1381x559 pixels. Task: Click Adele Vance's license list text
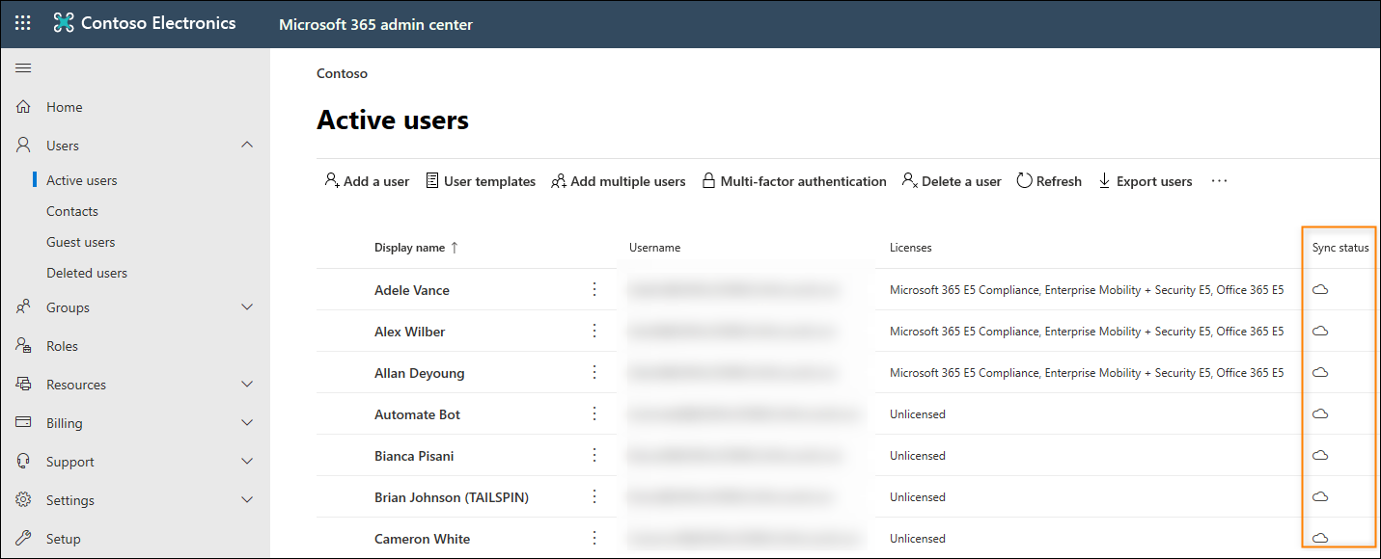point(1087,290)
